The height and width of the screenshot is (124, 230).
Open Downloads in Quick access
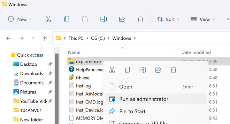click(32, 73)
